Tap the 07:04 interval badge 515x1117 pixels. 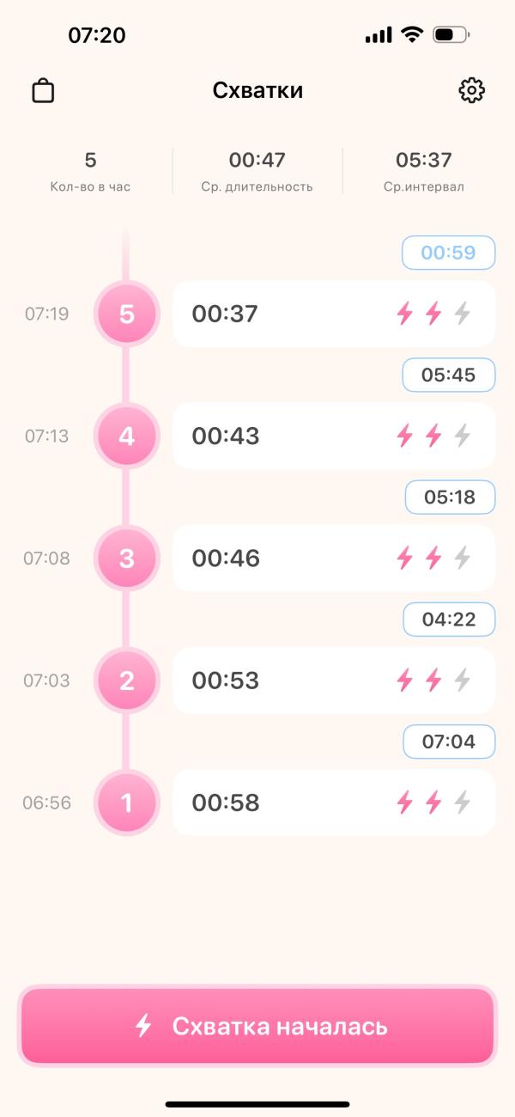point(449,741)
